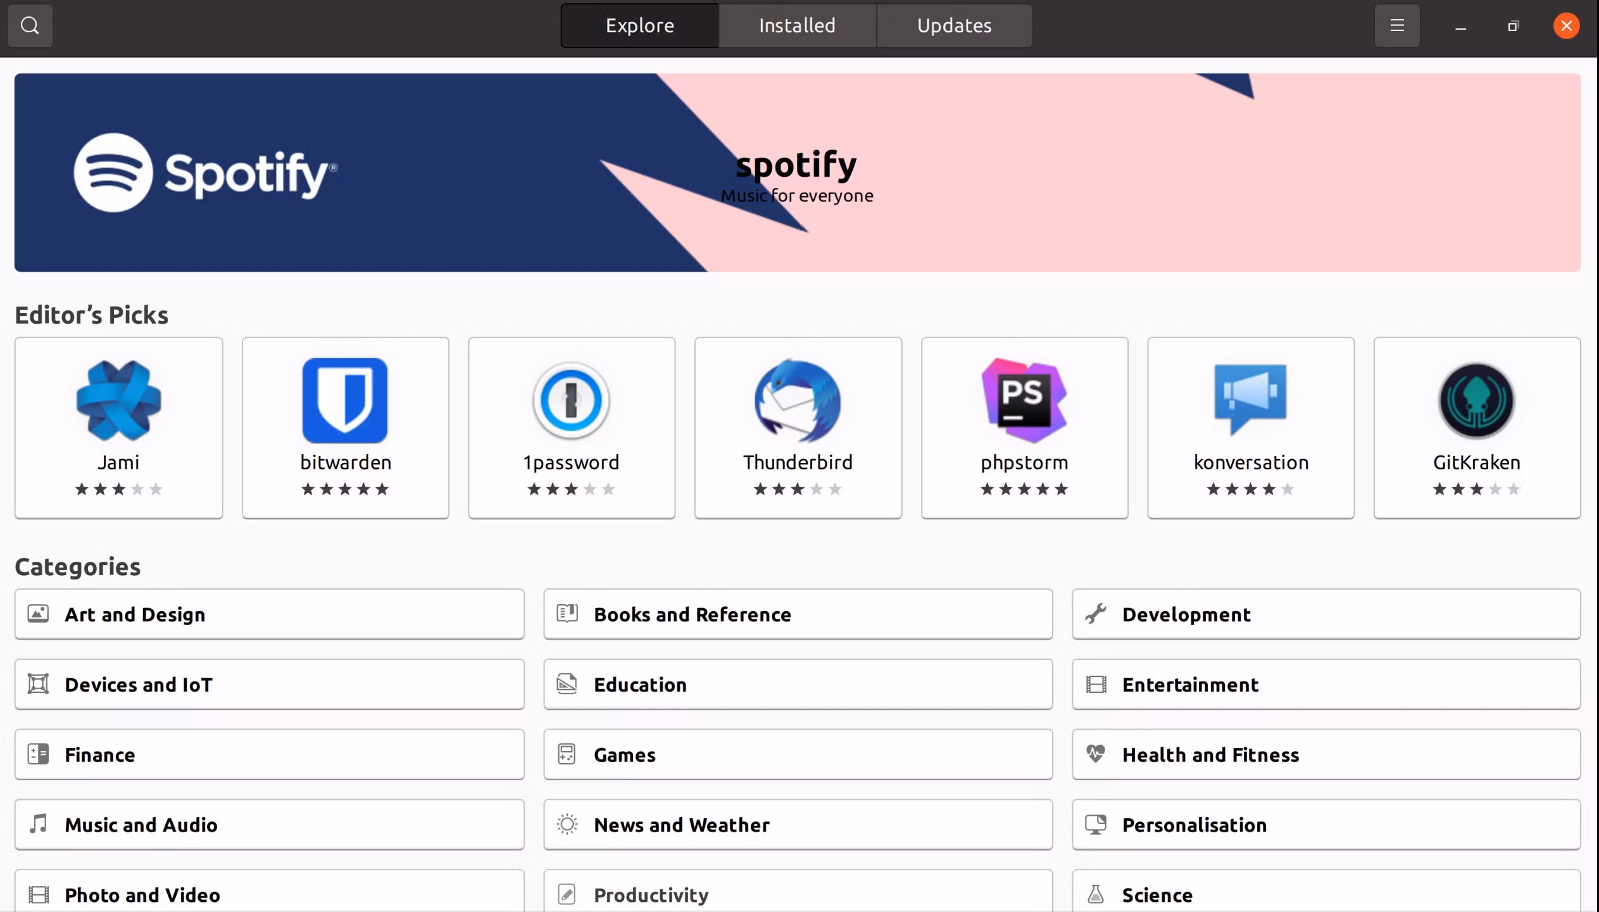
Task: Click the bitwarden shield icon
Action: (345, 400)
